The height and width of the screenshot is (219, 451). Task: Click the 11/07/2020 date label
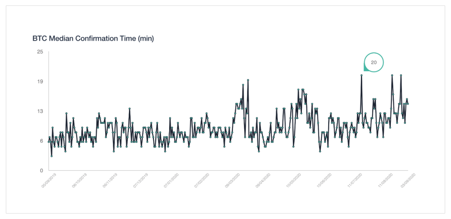[x=356, y=180]
